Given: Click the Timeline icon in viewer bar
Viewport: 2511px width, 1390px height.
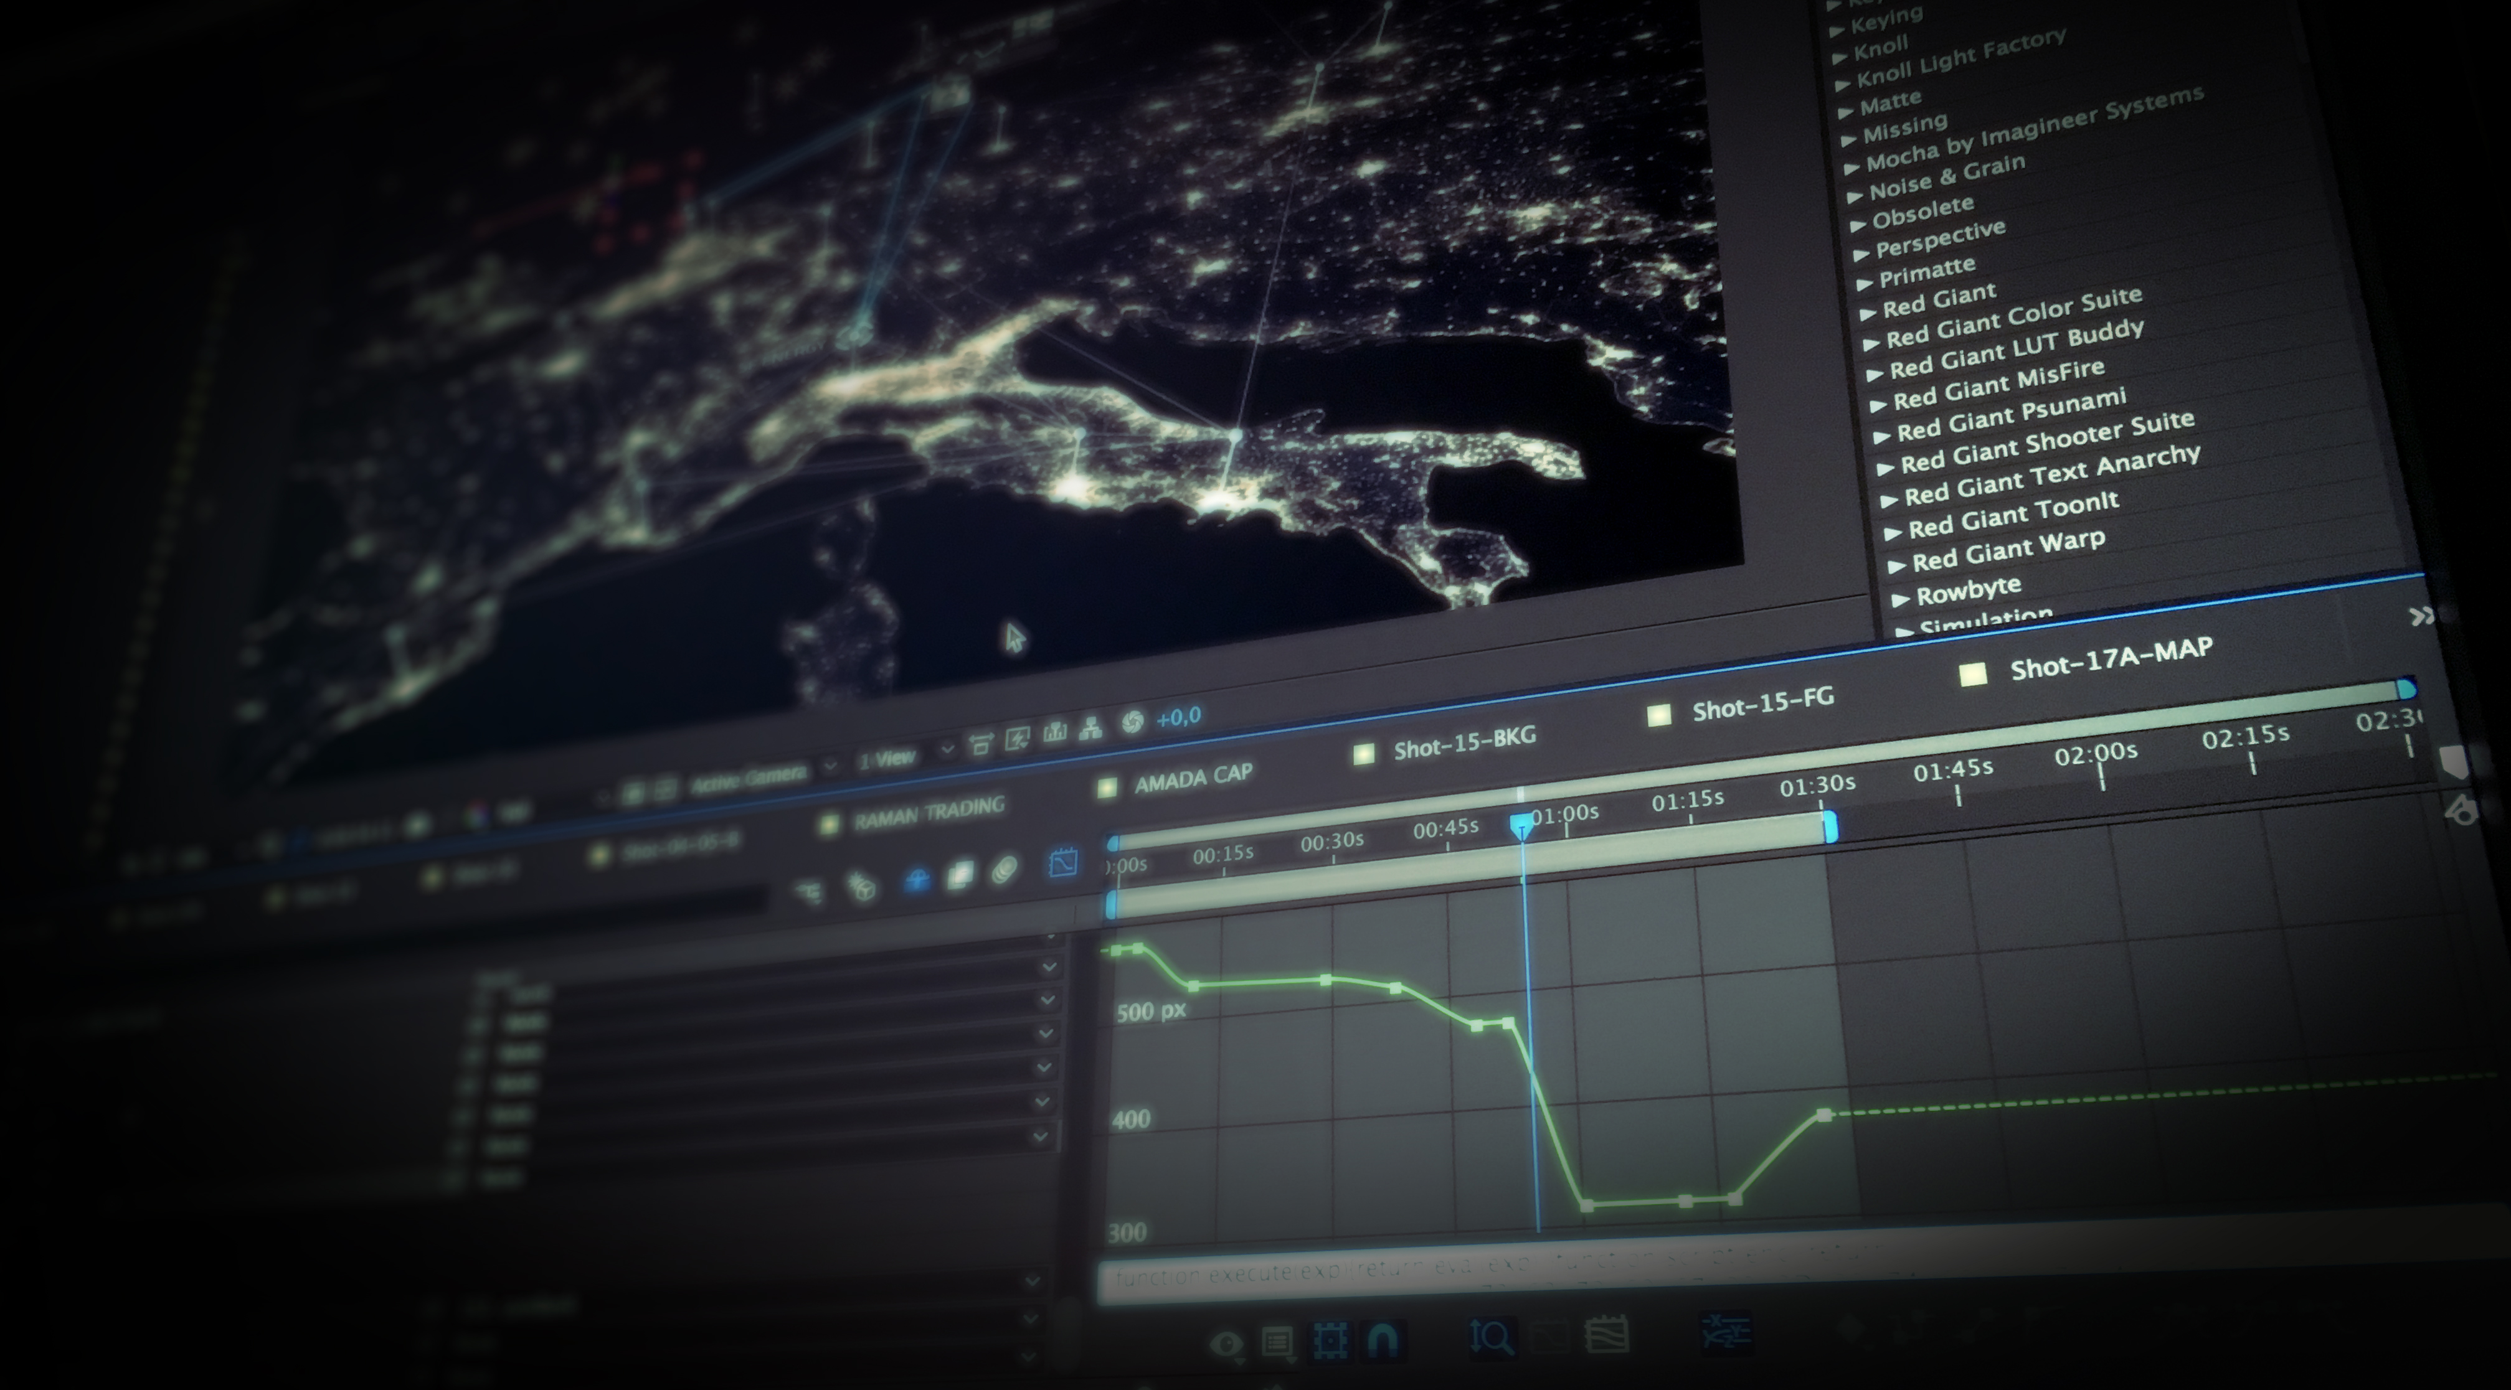Looking at the screenshot, I should [1055, 733].
